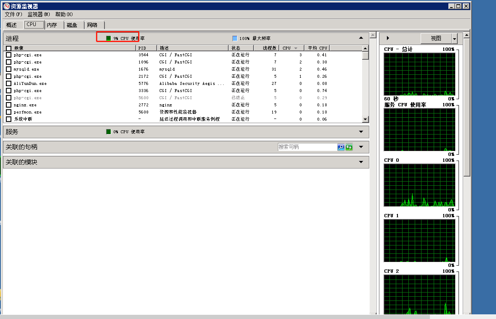The height and width of the screenshot is (319, 496).
Task: Click the mysqld description cell
Action: (167, 69)
